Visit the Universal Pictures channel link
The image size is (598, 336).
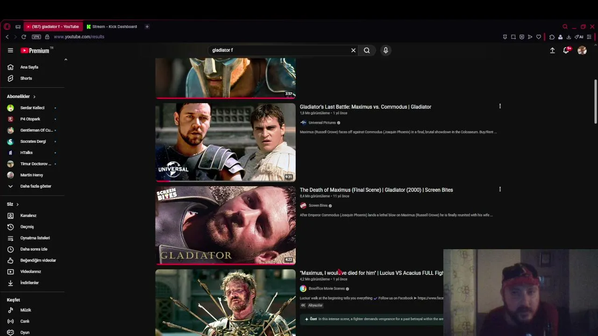click(x=322, y=123)
